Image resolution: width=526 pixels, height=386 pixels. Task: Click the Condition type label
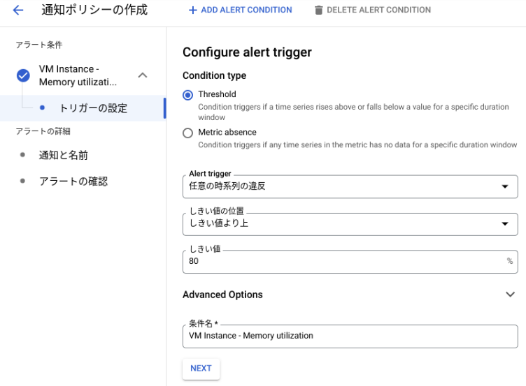coord(214,75)
